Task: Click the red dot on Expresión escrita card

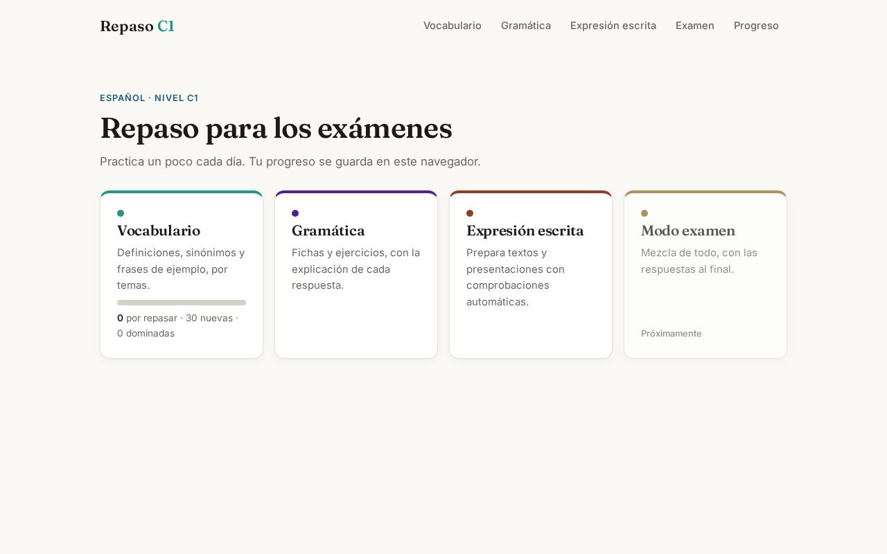Action: coord(470,213)
